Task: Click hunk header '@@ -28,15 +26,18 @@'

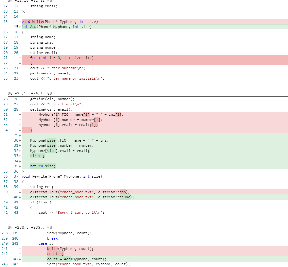Action: pos(30,93)
